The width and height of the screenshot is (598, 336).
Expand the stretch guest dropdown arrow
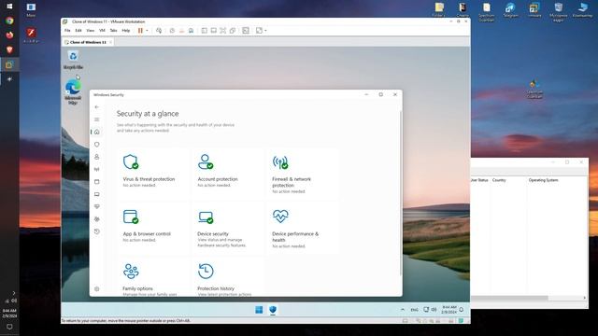click(x=265, y=31)
